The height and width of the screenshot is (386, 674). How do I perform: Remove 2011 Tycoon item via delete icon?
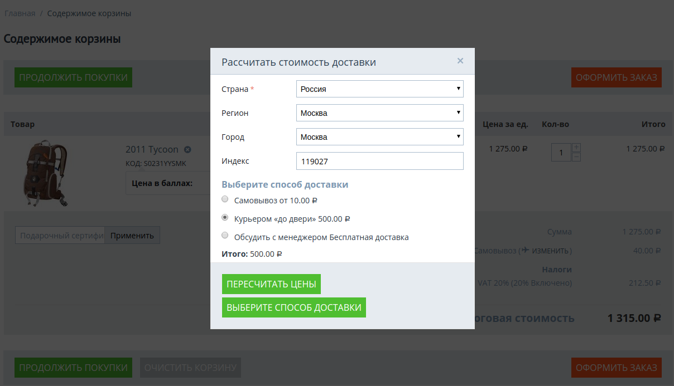point(187,149)
